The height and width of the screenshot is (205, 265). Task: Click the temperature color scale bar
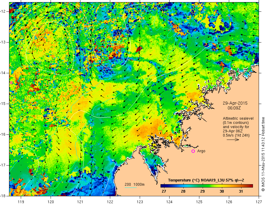pos(207,186)
